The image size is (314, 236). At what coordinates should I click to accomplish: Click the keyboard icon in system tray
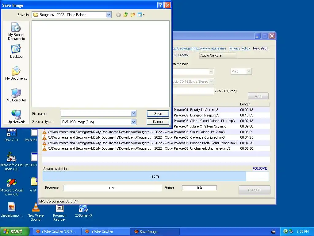click(273, 232)
